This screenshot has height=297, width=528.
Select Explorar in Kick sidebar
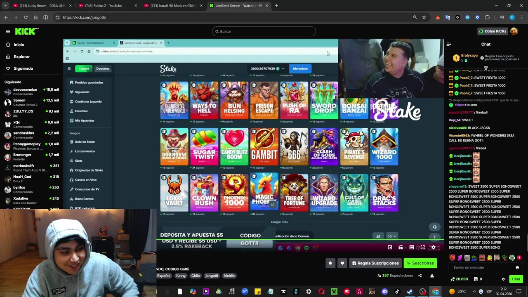[18, 57]
